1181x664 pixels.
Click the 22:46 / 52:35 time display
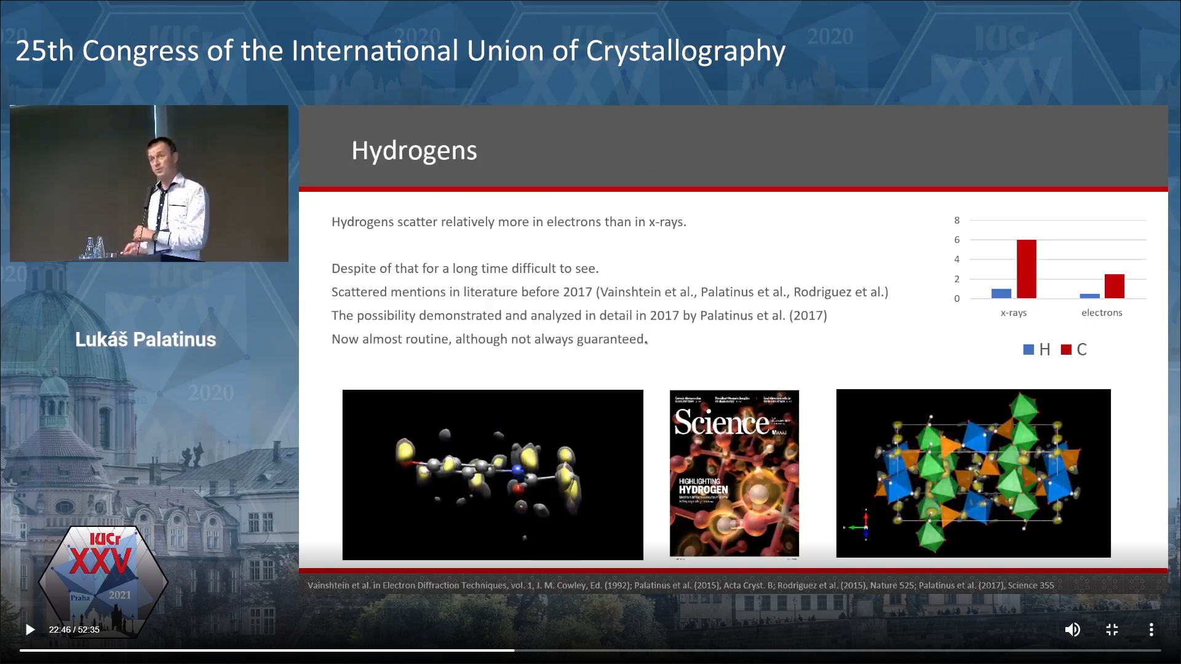tap(74, 630)
